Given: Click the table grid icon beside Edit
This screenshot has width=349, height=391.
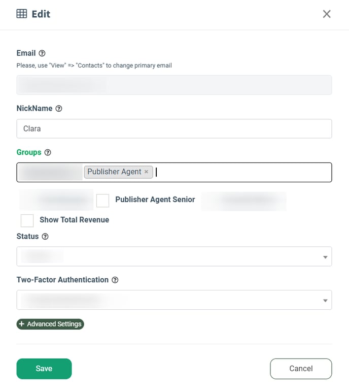Looking at the screenshot, I should [x=22, y=14].
